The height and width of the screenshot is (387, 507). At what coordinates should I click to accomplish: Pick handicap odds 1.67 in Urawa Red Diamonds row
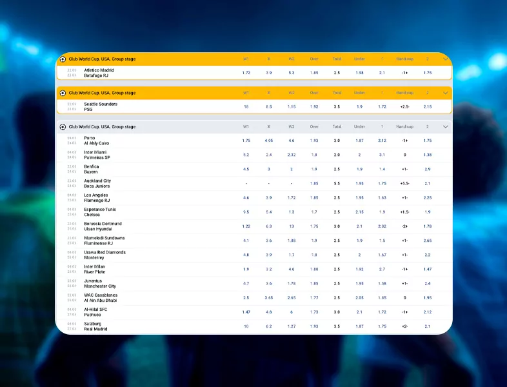[x=383, y=255]
